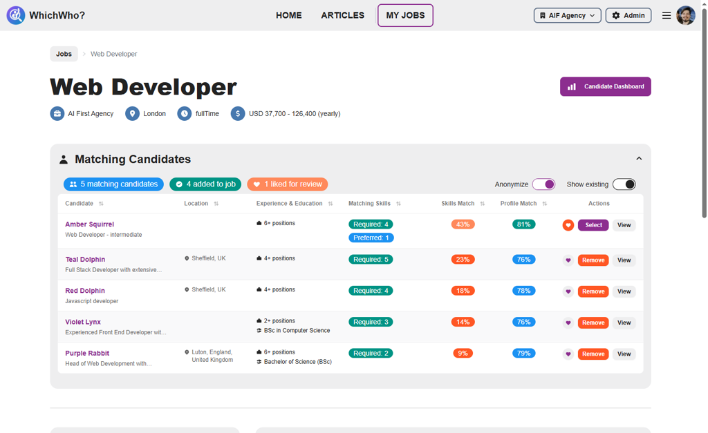The width and height of the screenshot is (708, 433).
Task: Click the WhichWho logo icon
Action: pyautogui.click(x=15, y=15)
